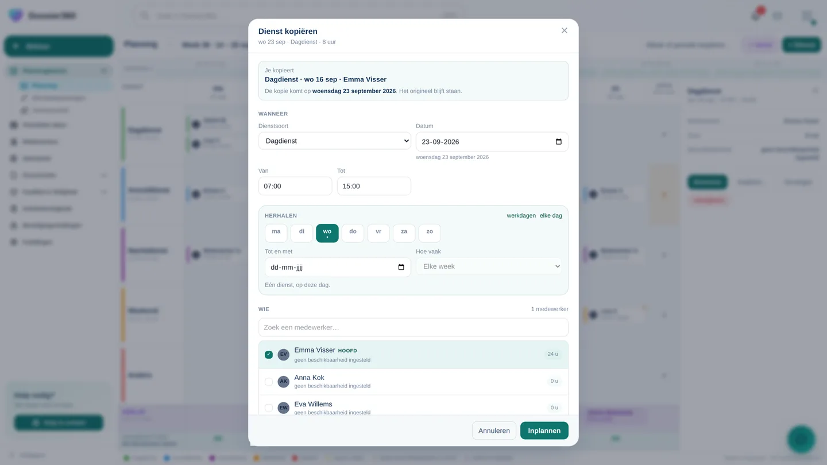Screen dimensions: 827x465
Task: Focus the Tot time field
Action: (x=374, y=186)
